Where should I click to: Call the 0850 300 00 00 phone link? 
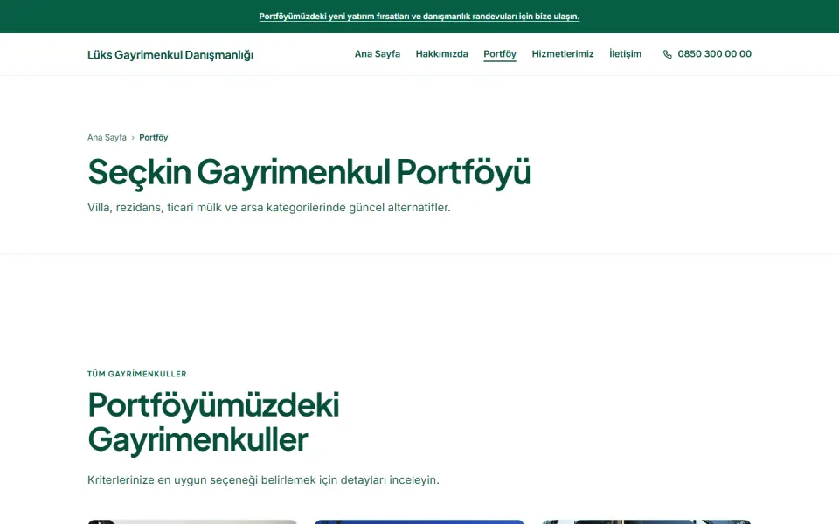(707, 54)
